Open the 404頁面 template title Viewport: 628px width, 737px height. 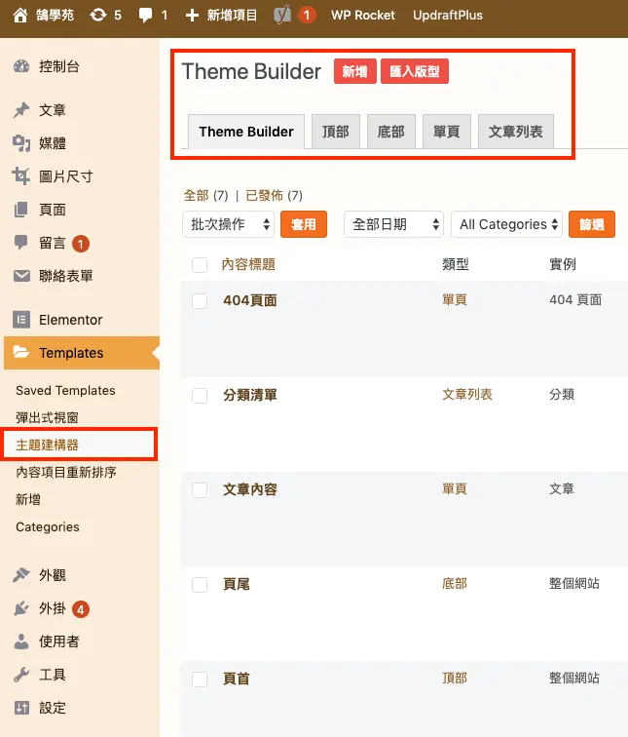pyautogui.click(x=250, y=300)
